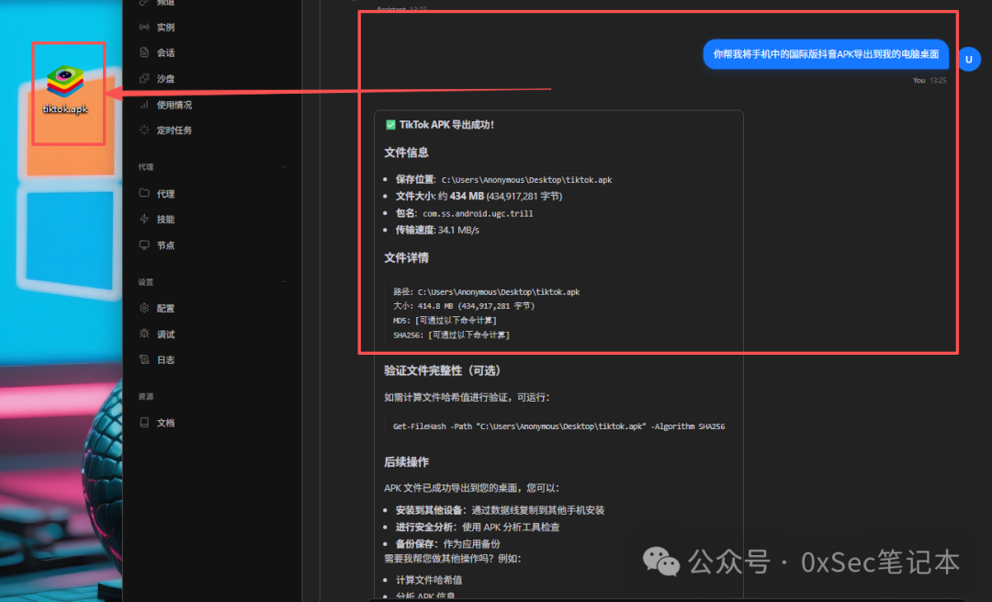Collapse the 设置 sidebar section
The width and height of the screenshot is (992, 602).
point(284,281)
